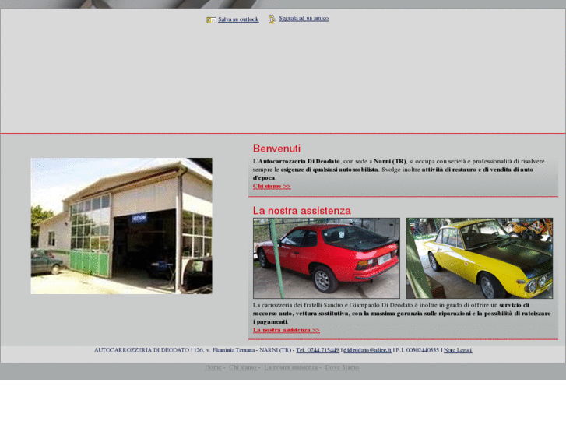The image size is (566, 424).
Task: Click the bold 'Autocarrozzeria Di Deodato' text
Action: (299, 161)
